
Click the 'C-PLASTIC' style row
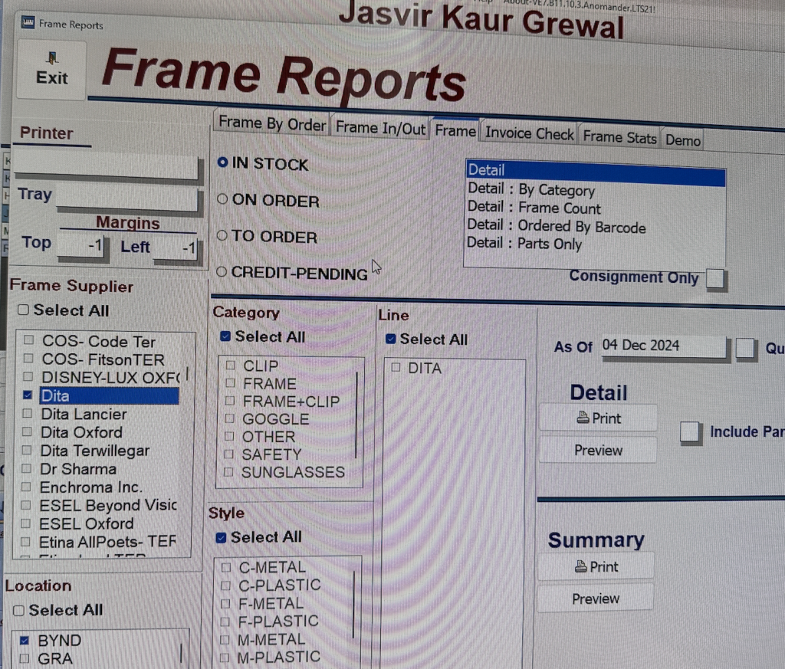(x=279, y=585)
